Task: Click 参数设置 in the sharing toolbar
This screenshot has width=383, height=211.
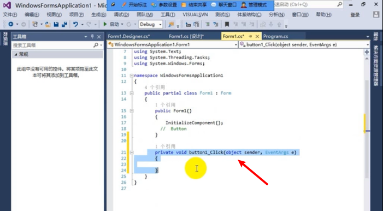Action: coord(164,4)
